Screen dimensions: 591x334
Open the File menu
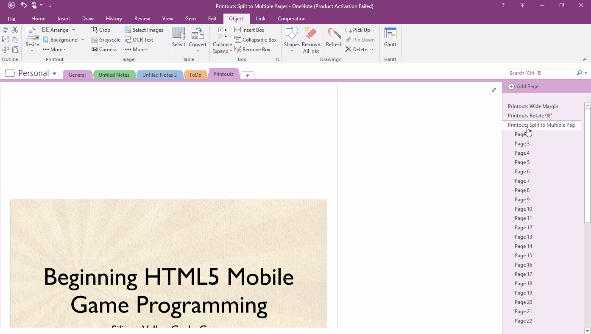point(11,19)
